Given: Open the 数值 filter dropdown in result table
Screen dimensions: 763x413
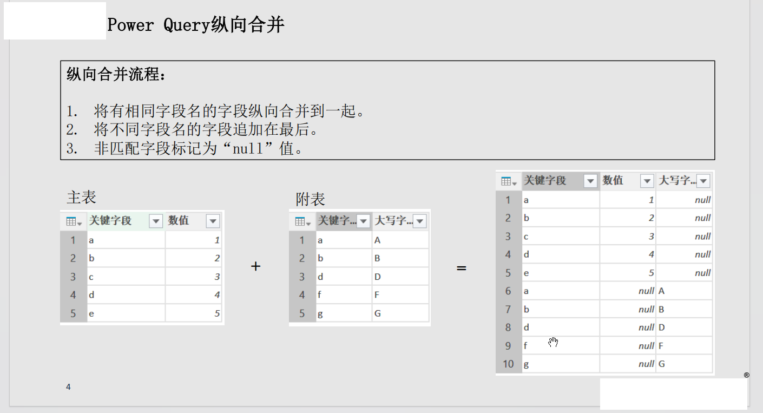Looking at the screenshot, I should (647, 181).
